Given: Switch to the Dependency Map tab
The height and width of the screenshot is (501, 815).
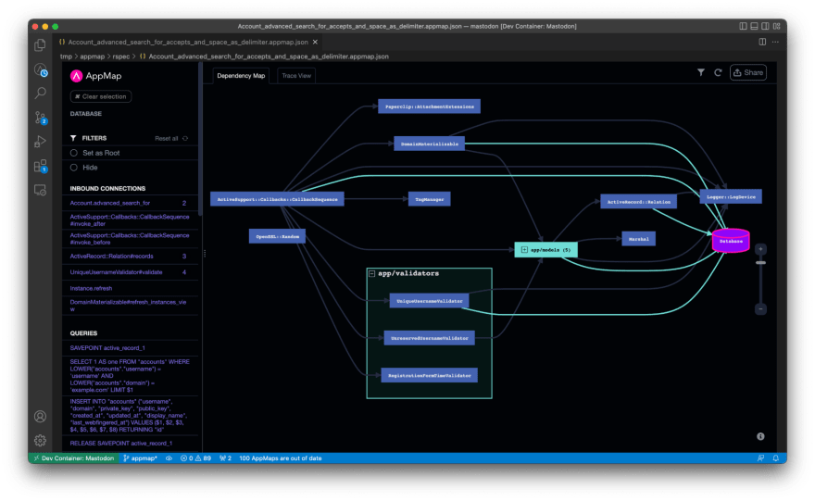Looking at the screenshot, I should 241,76.
